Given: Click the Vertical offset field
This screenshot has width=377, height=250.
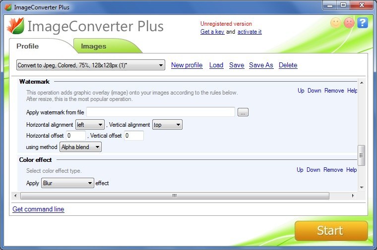Looking at the screenshot, I should coord(134,136).
